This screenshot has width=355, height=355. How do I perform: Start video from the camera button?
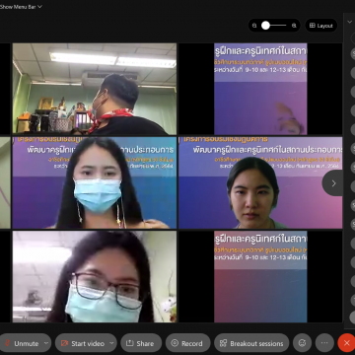click(82, 343)
